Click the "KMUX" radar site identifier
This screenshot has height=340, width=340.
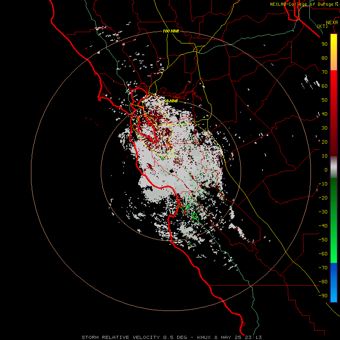click(x=204, y=337)
